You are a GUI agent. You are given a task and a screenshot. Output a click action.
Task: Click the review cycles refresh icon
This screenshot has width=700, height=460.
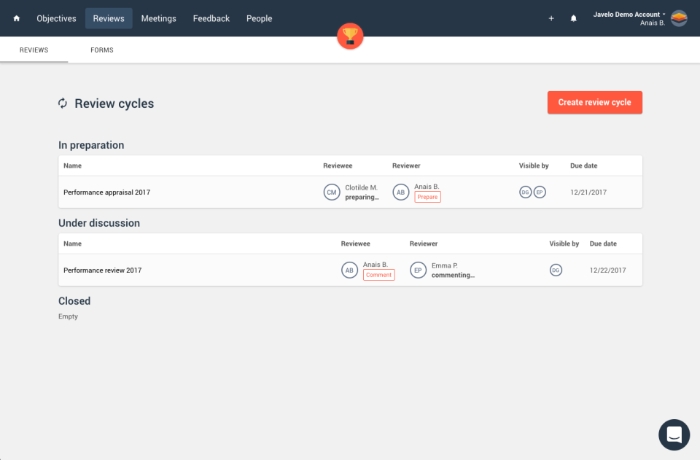tap(63, 104)
